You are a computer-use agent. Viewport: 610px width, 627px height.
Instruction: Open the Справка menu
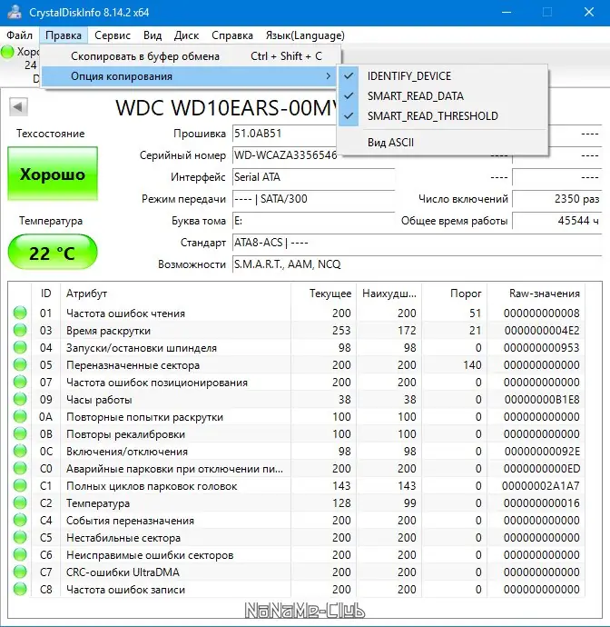pos(232,35)
